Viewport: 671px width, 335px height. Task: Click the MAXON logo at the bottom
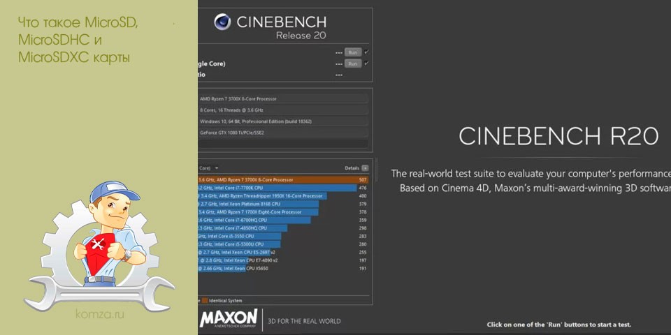click(229, 319)
